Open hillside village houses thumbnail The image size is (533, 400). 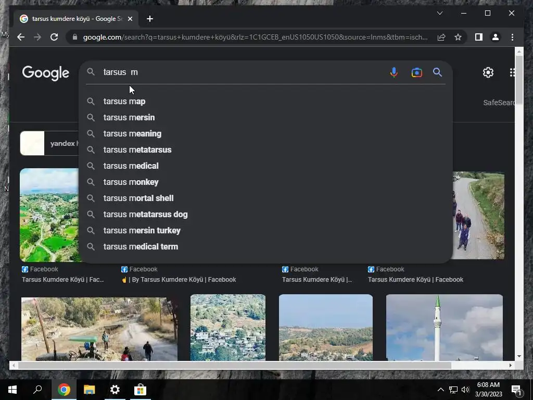click(228, 327)
